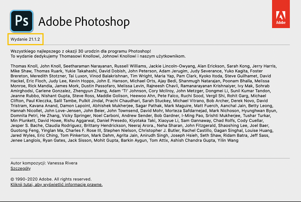The width and height of the screenshot is (301, 202).
Task: Click the 'Adobe' text under the logo mark
Action: pos(281,21)
